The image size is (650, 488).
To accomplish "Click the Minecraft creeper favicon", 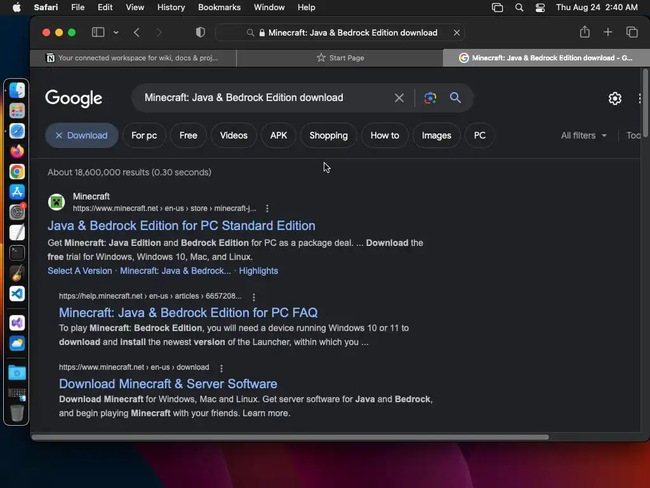I will [56, 202].
